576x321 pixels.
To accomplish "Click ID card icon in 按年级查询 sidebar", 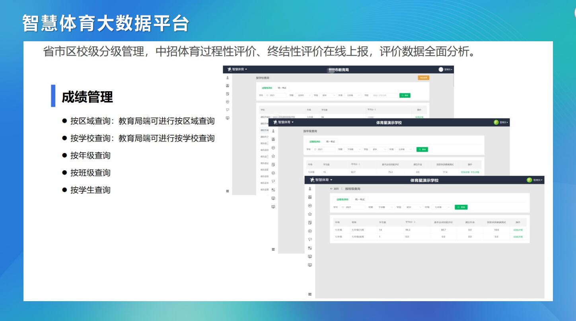I will tap(273, 139).
